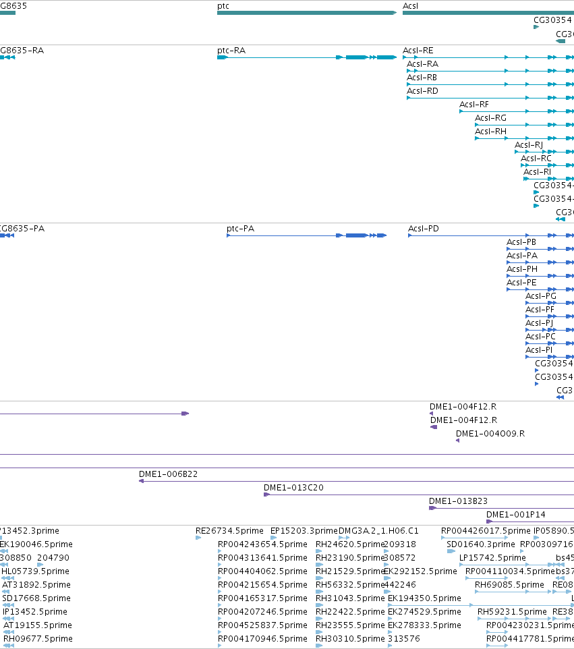Click the Acsl-RI transcript label

pyautogui.click(x=538, y=172)
